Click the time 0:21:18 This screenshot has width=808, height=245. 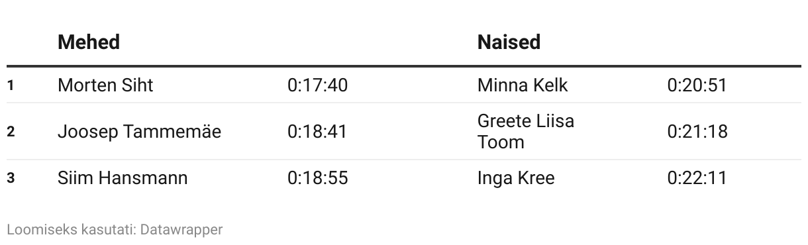697,132
